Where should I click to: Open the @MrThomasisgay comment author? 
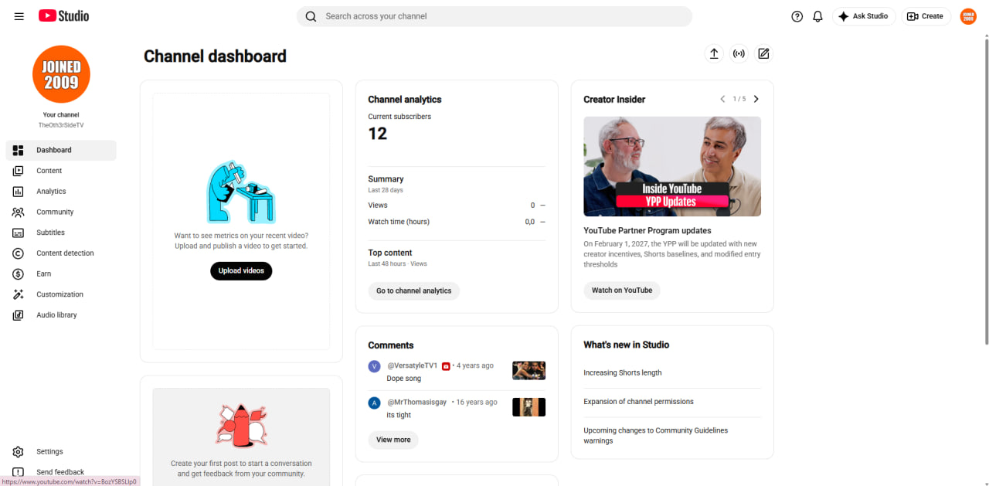[417, 402]
